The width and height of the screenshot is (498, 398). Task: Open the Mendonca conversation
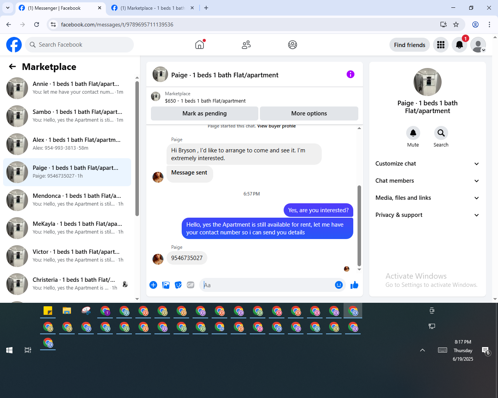click(67, 200)
